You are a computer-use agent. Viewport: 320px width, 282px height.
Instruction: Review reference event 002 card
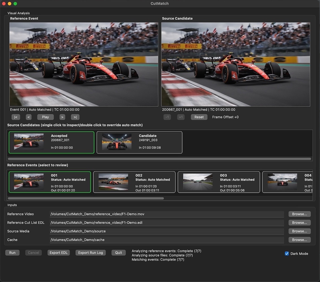click(x=134, y=182)
